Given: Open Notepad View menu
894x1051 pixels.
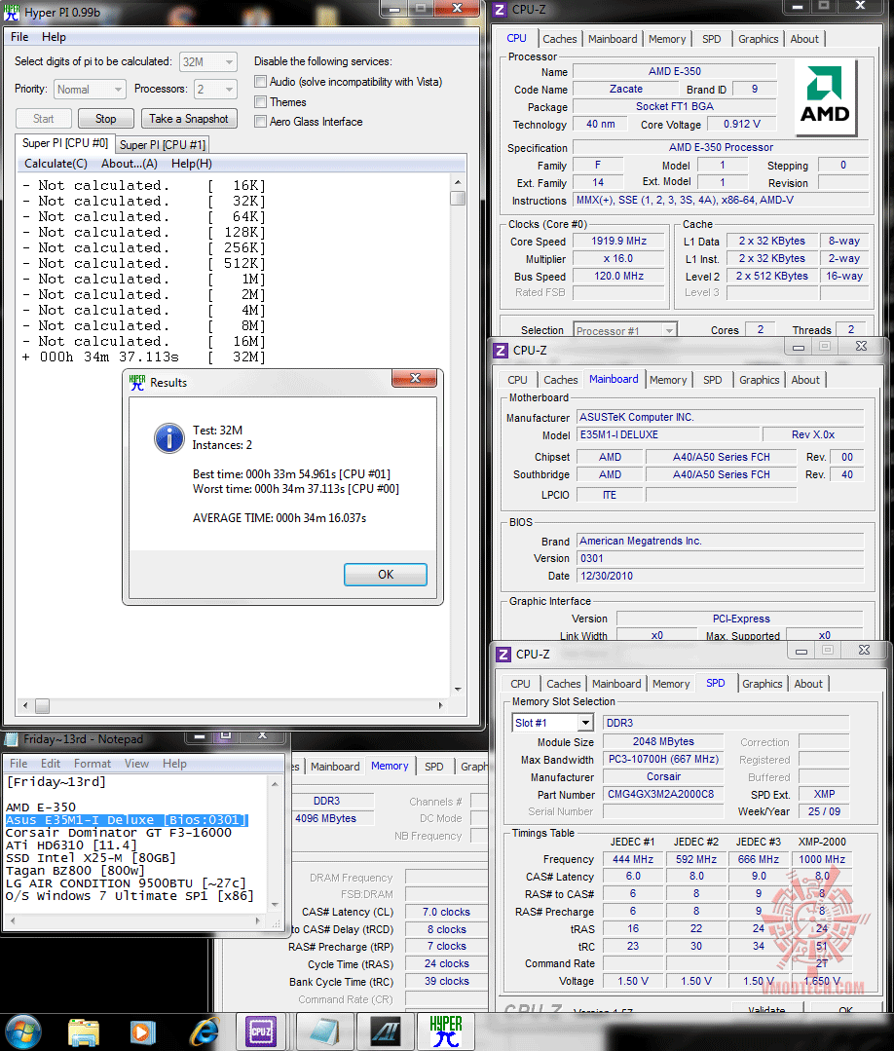Looking at the screenshot, I should [x=136, y=764].
